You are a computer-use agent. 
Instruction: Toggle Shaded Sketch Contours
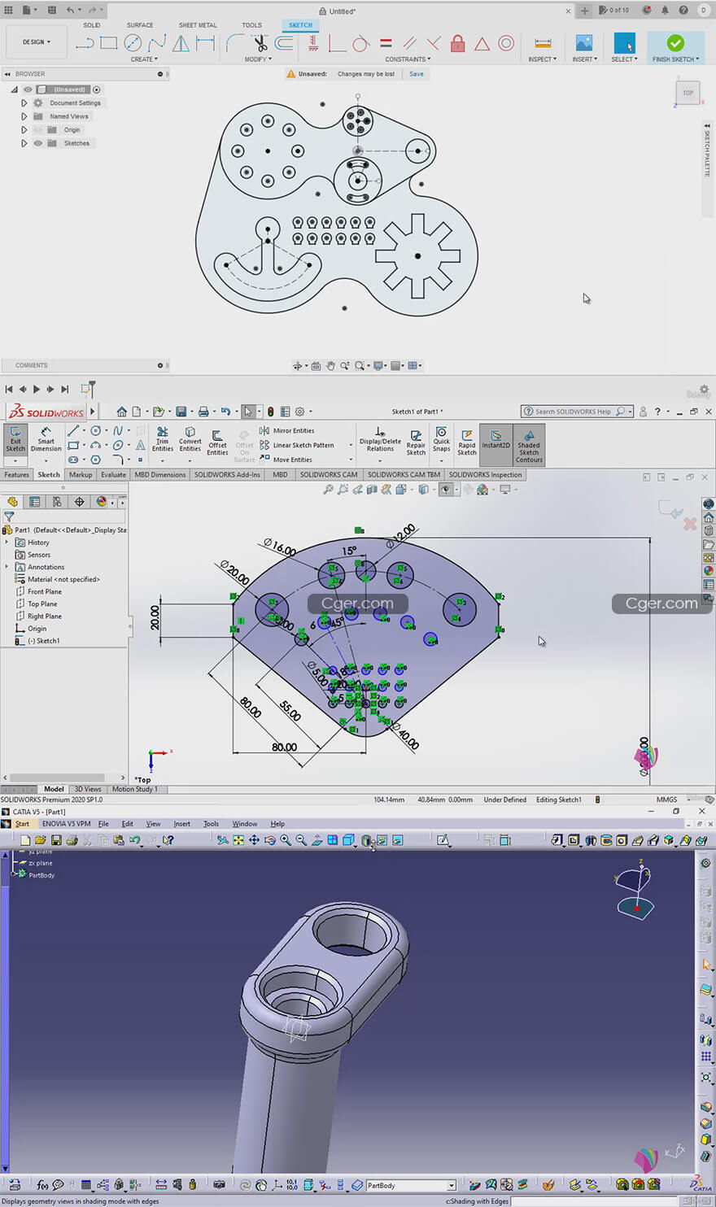tap(529, 444)
